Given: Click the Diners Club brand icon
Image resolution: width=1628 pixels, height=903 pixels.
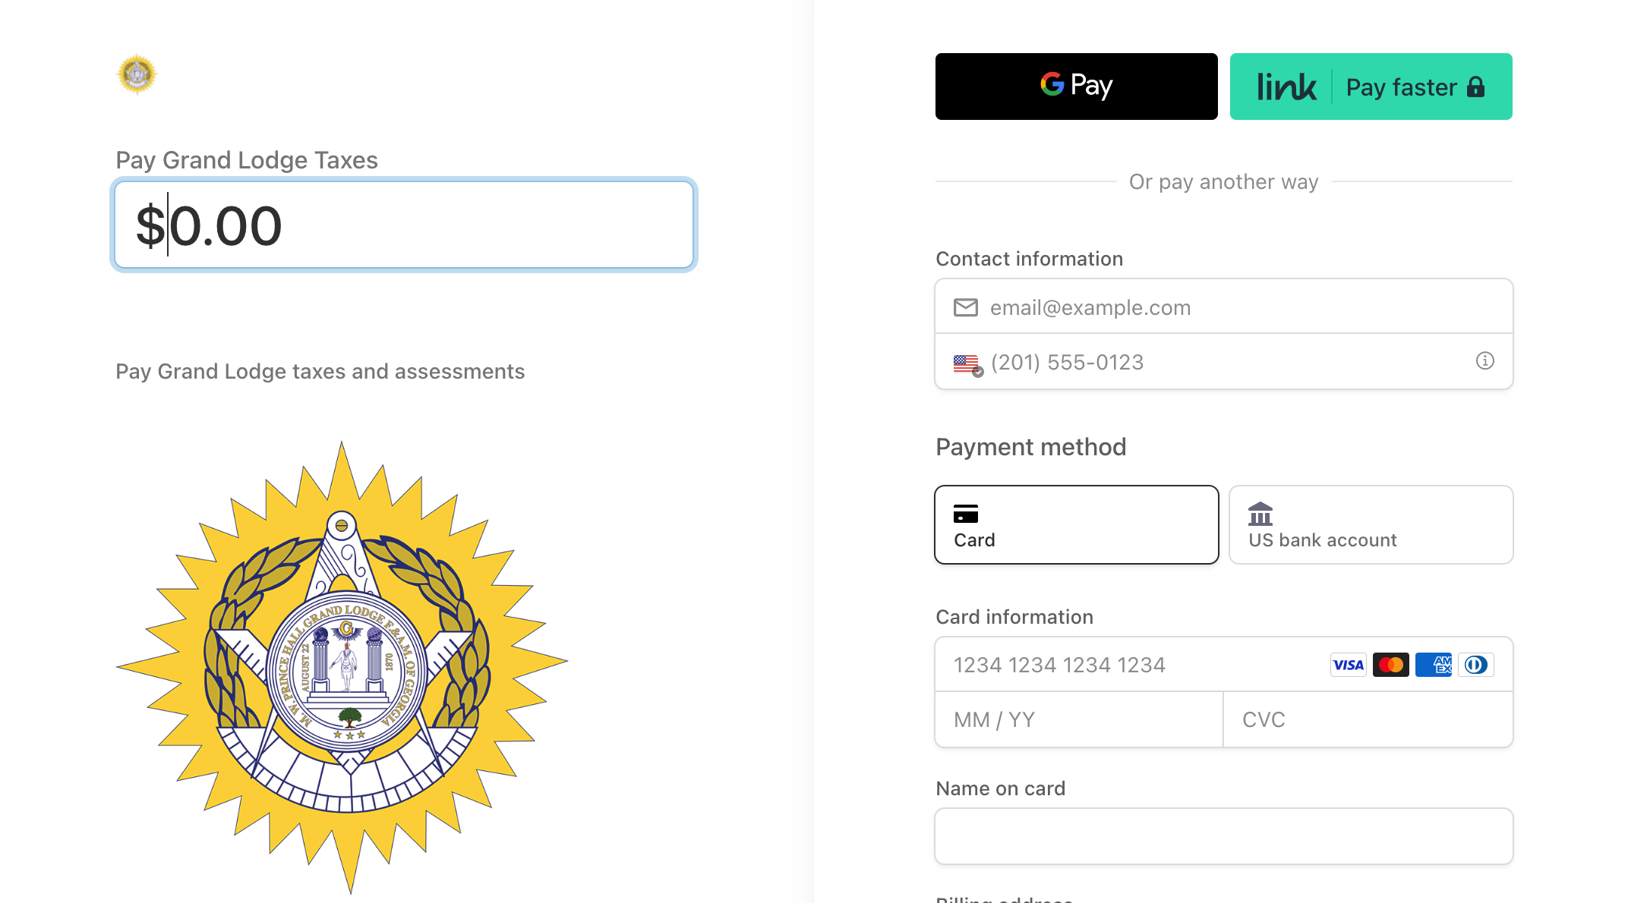Looking at the screenshot, I should pyautogui.click(x=1476, y=665).
